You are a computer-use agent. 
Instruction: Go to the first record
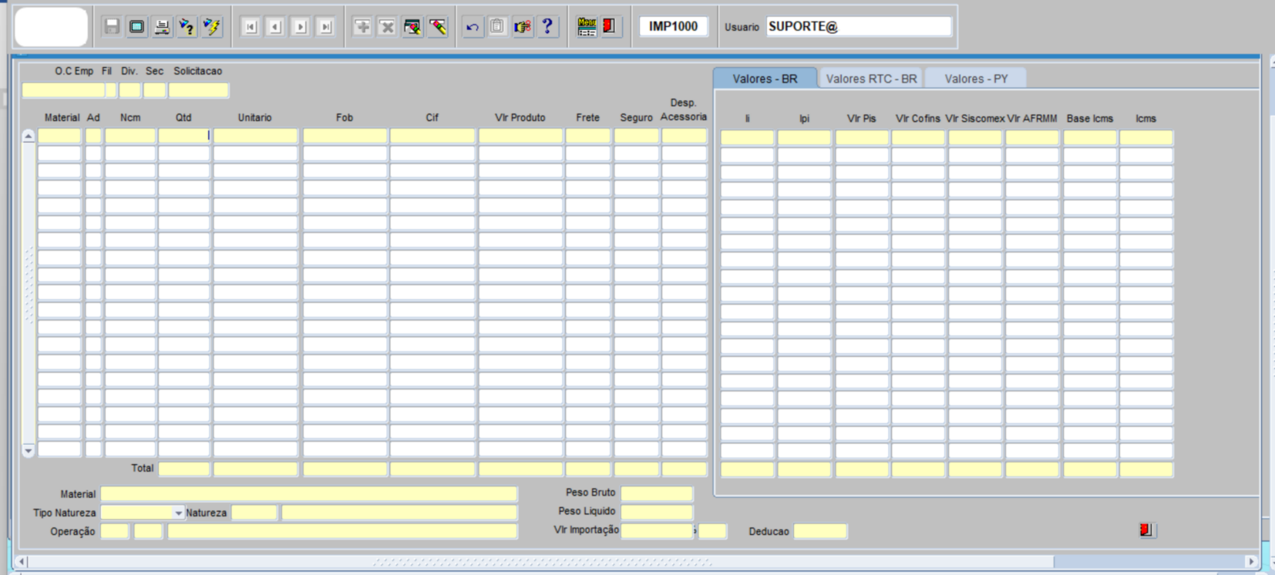[x=251, y=27]
